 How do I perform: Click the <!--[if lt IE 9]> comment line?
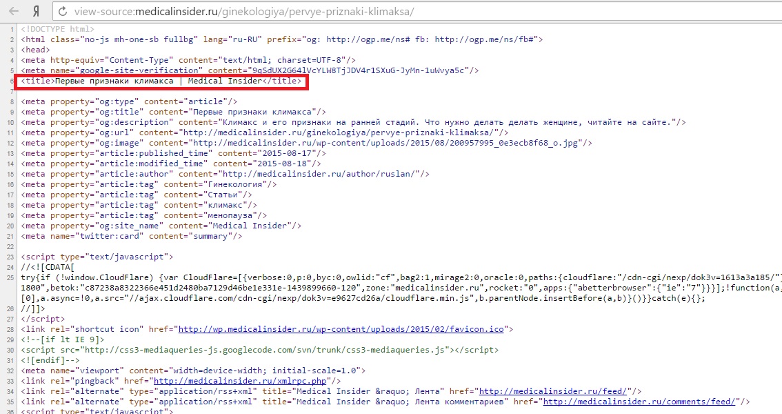pyautogui.click(x=63, y=339)
